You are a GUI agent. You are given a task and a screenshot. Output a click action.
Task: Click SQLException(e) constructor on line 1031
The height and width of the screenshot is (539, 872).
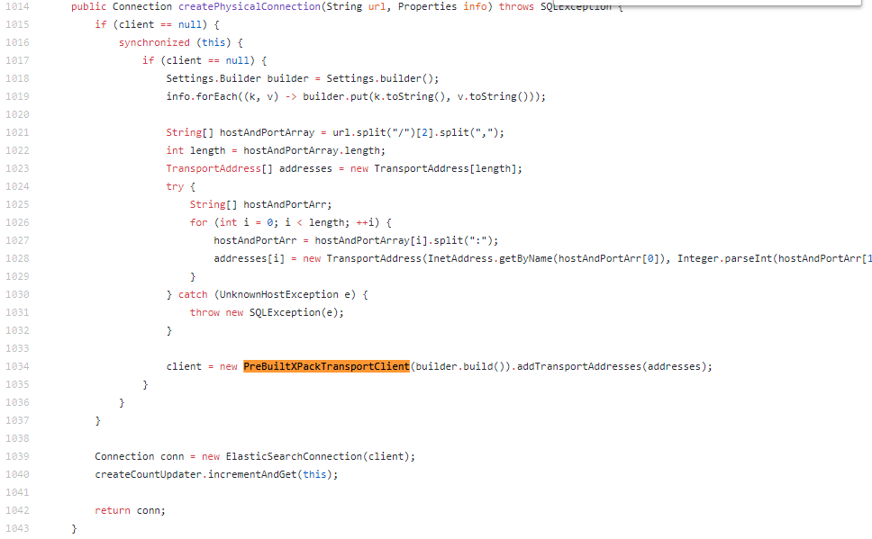click(x=294, y=312)
